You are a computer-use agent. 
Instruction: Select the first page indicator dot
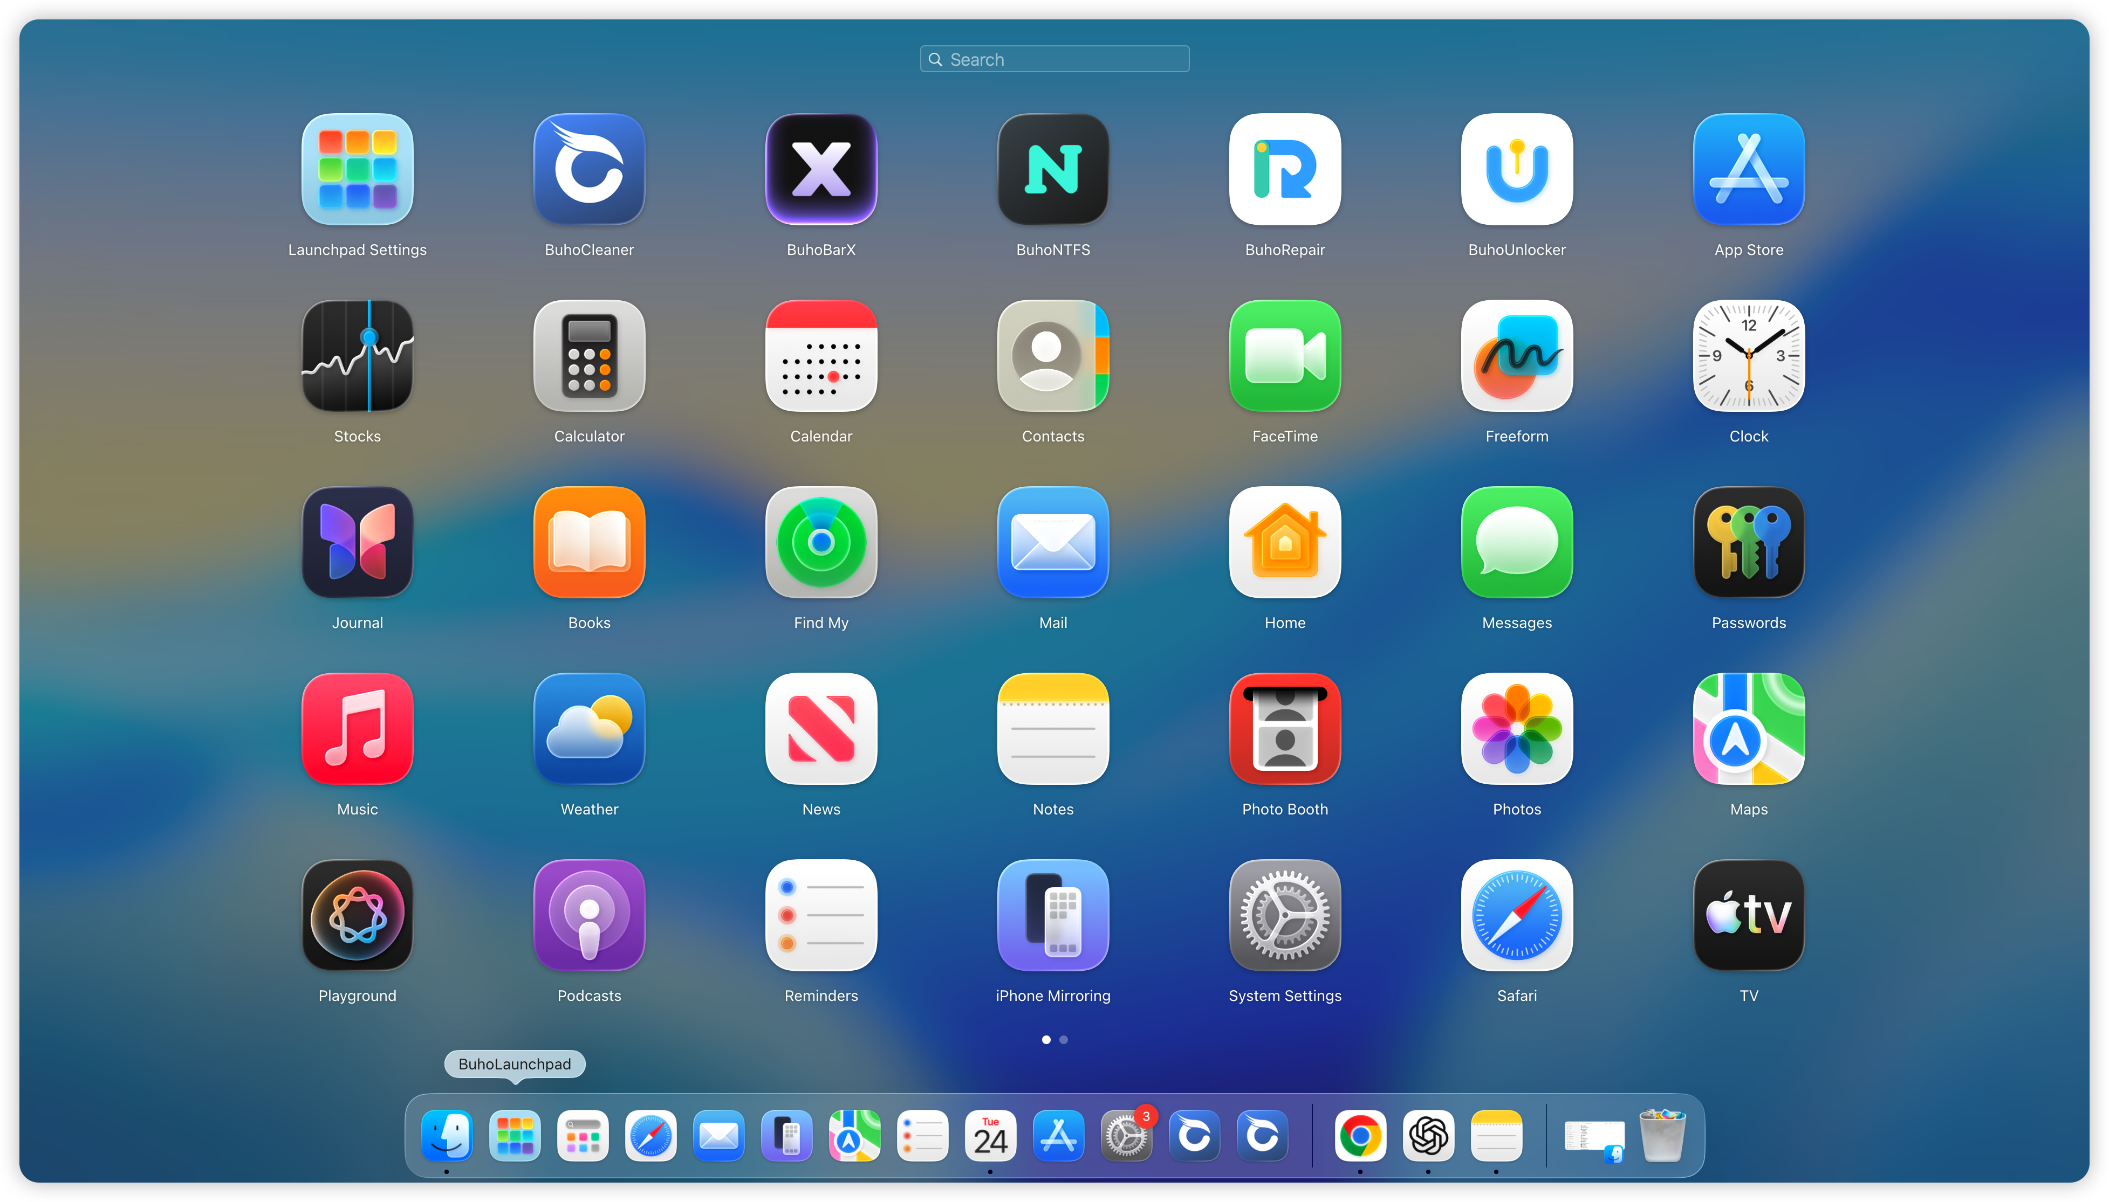click(x=1046, y=1040)
